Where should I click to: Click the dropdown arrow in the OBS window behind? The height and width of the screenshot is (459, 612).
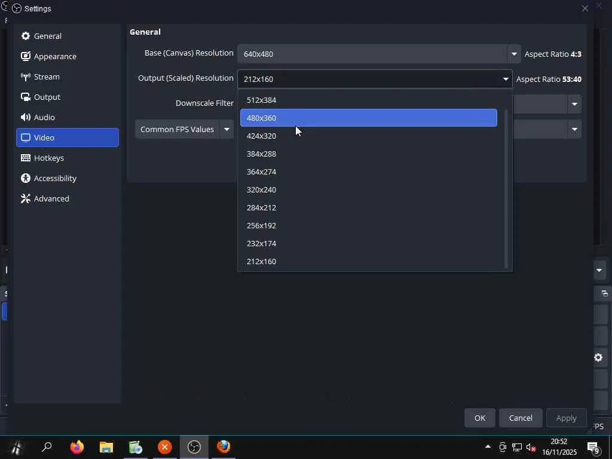tap(599, 270)
